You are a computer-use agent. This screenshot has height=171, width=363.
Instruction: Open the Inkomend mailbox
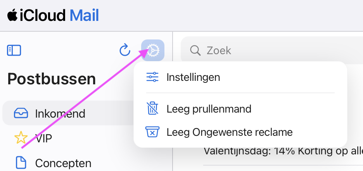pos(60,114)
